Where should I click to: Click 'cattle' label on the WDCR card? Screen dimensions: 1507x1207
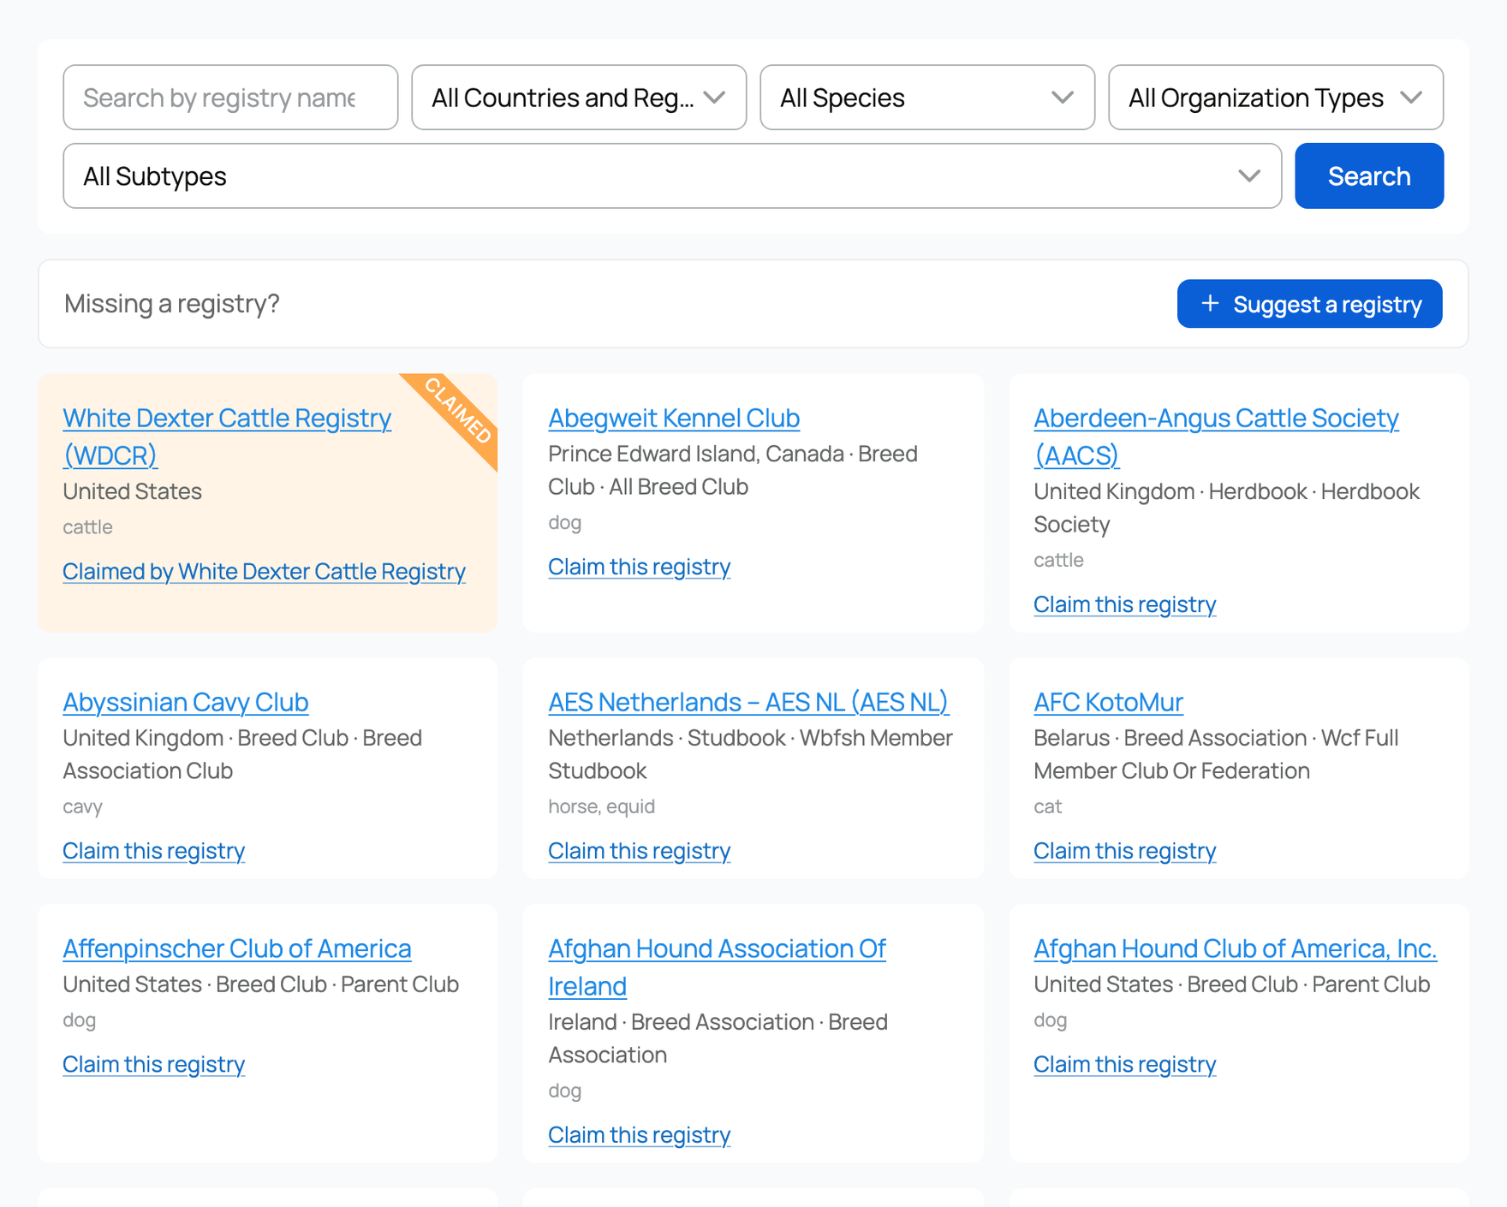click(87, 527)
